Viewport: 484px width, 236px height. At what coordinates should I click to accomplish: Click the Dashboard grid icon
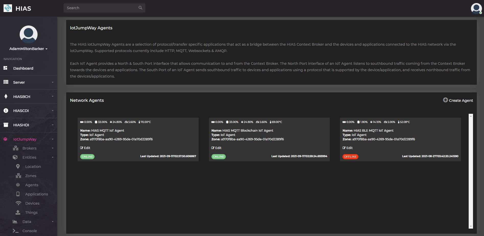[x=5, y=68]
